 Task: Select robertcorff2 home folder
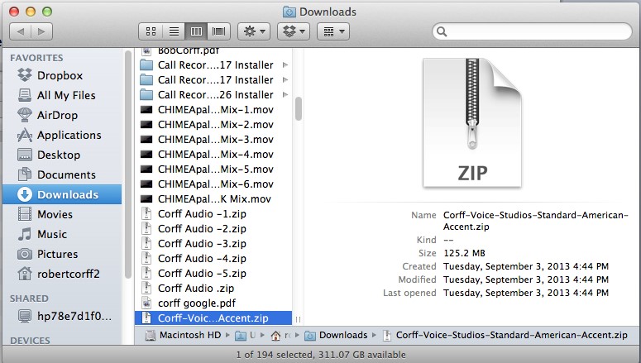pos(68,274)
